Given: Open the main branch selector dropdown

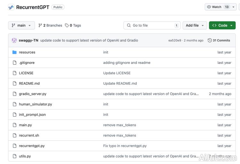Looking at the screenshot, I should point(21,25).
